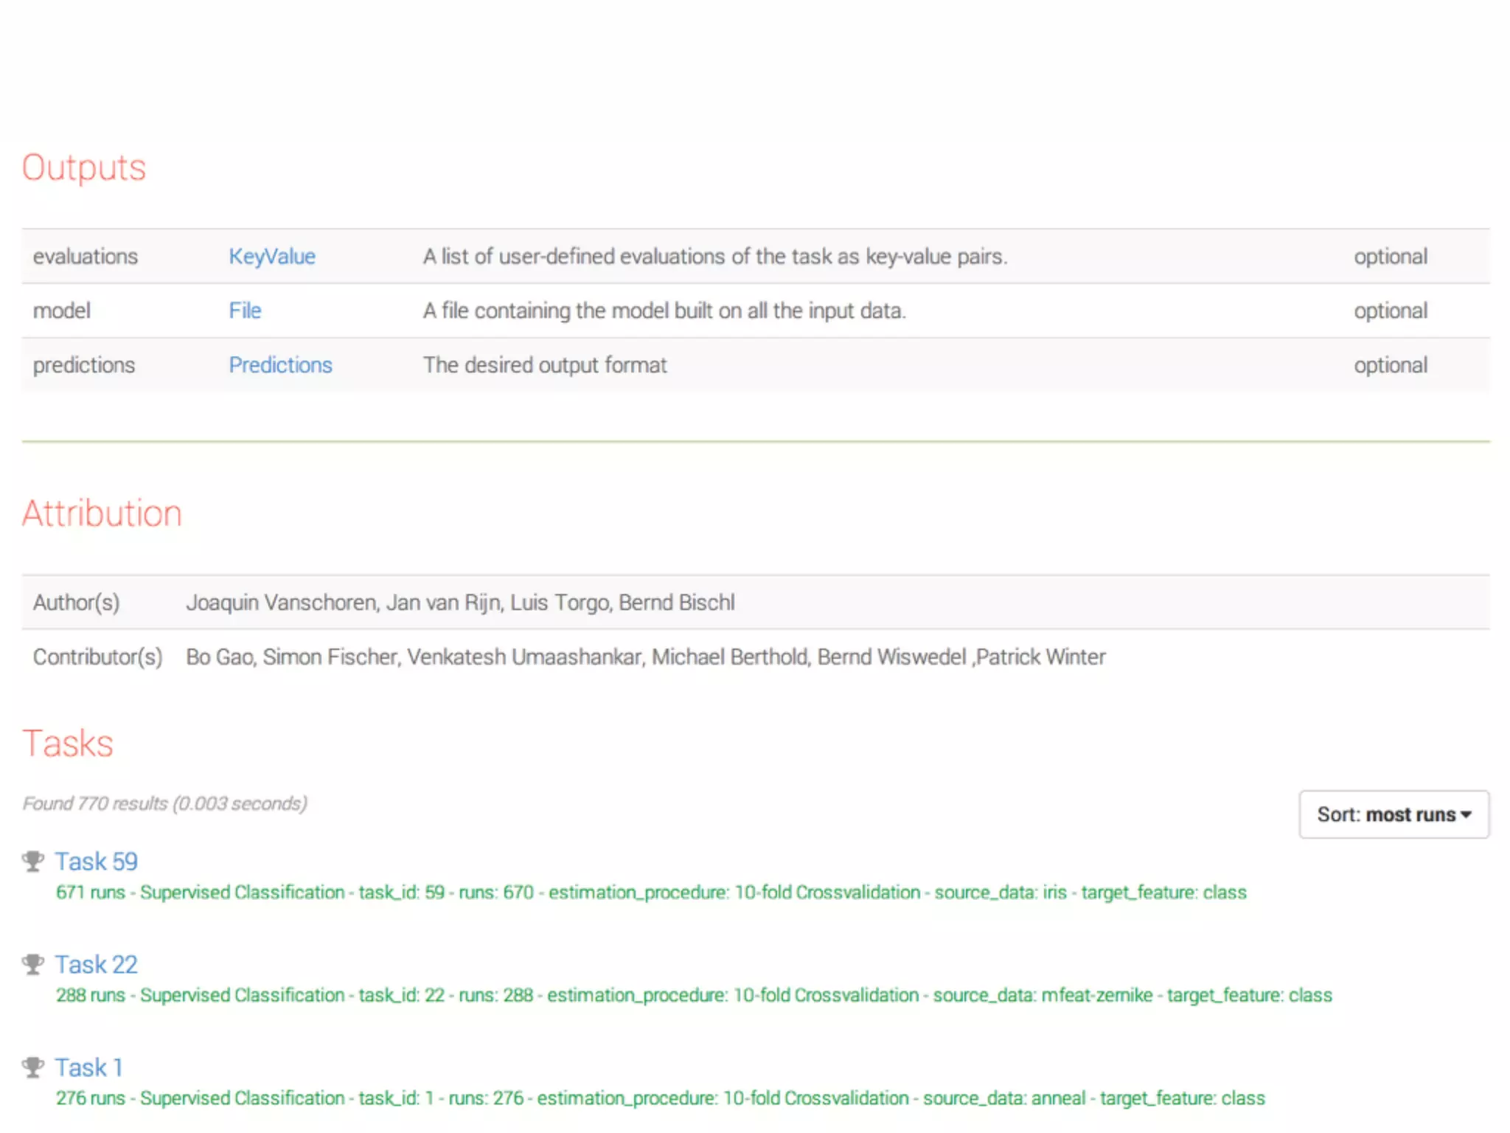1510x1133 pixels.
Task: Click the predictions output row name
Action: click(x=84, y=365)
